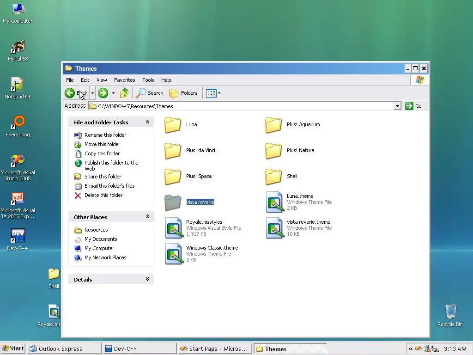Collapse the File and Folder Tasks panel
This screenshot has height=355, width=473.
click(147, 122)
